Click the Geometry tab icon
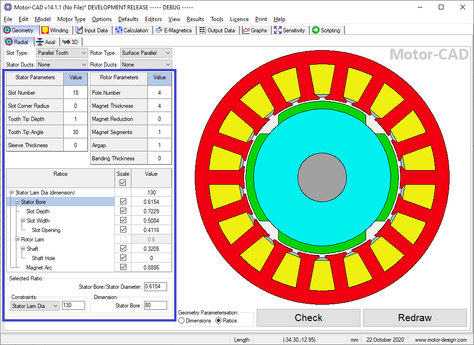The height and width of the screenshot is (345, 474). click(x=7, y=30)
